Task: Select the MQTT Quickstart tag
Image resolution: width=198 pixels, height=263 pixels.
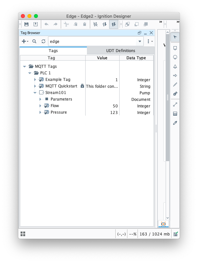Action: (61, 86)
